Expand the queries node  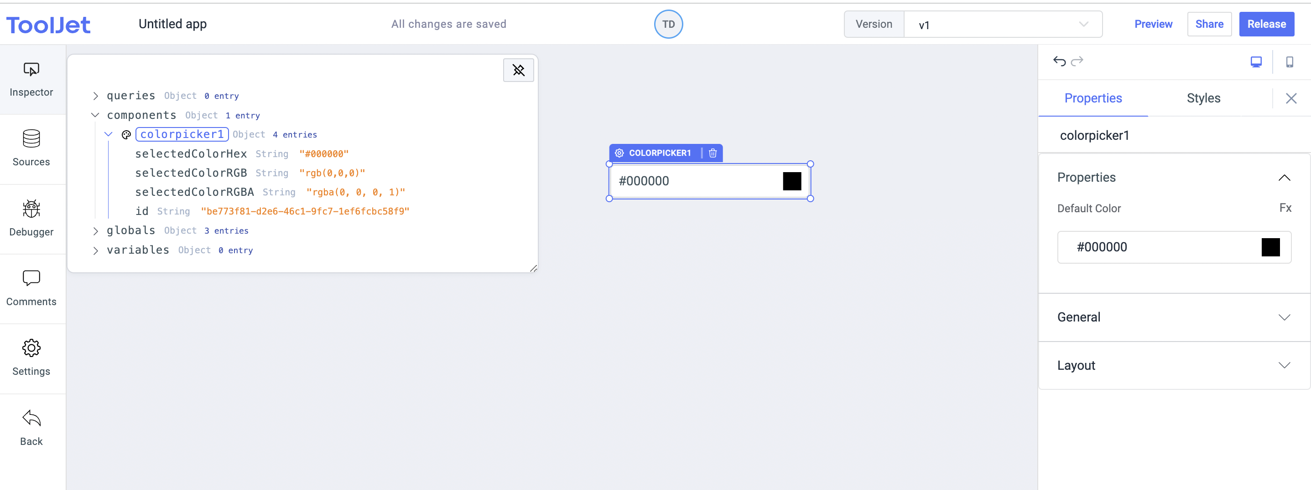point(95,96)
